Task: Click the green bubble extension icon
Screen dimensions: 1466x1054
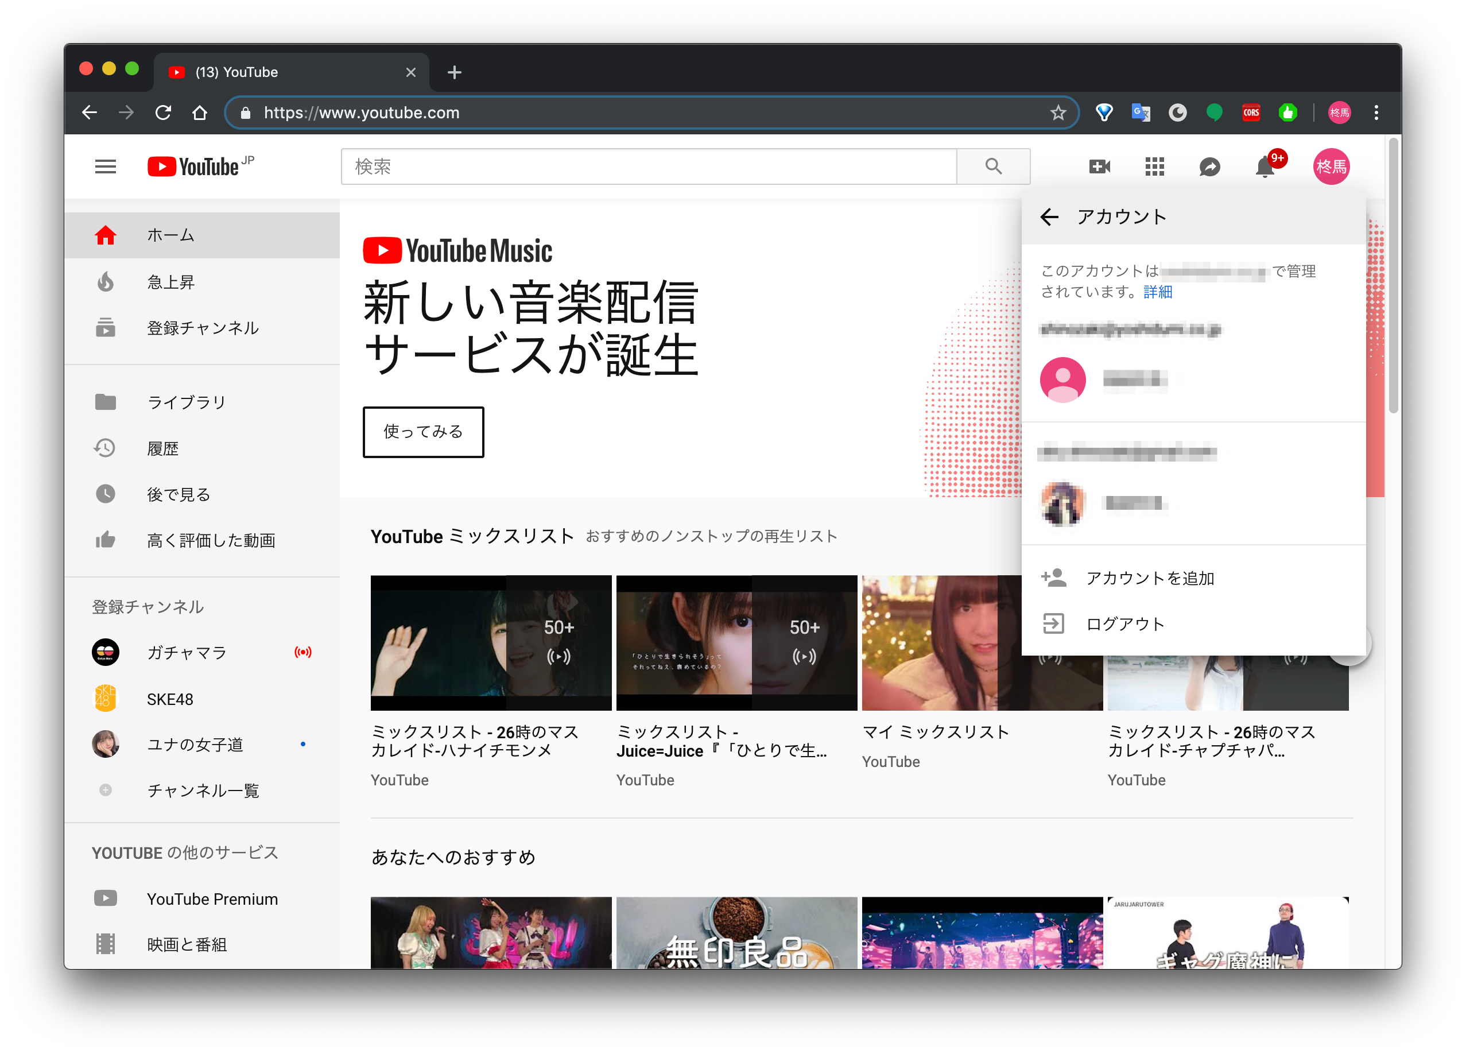Action: point(1215,113)
